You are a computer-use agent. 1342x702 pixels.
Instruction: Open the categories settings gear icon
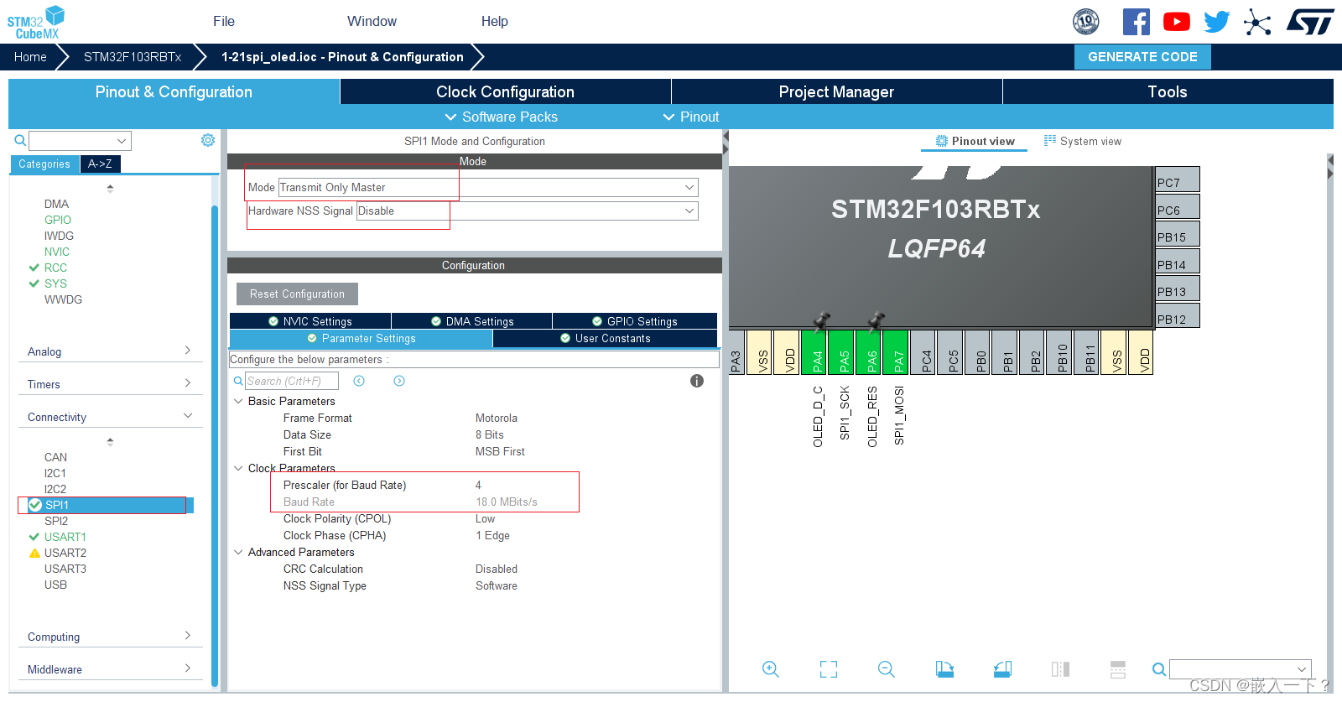pyautogui.click(x=208, y=140)
